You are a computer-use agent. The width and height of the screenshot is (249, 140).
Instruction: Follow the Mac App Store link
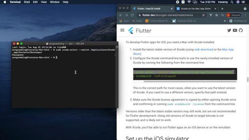[228, 49]
